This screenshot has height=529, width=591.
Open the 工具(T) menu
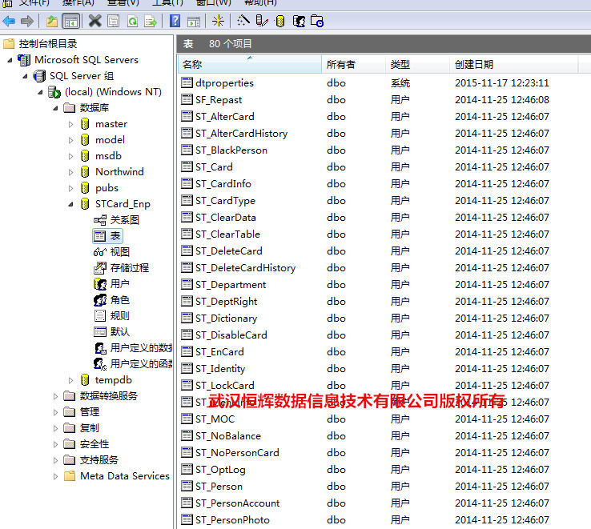(x=167, y=2)
